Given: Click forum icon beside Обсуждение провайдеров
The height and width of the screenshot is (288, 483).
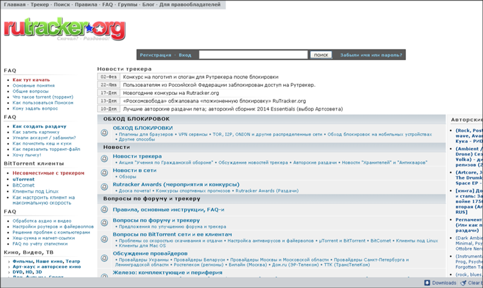Looking at the screenshot, I should point(104,258).
